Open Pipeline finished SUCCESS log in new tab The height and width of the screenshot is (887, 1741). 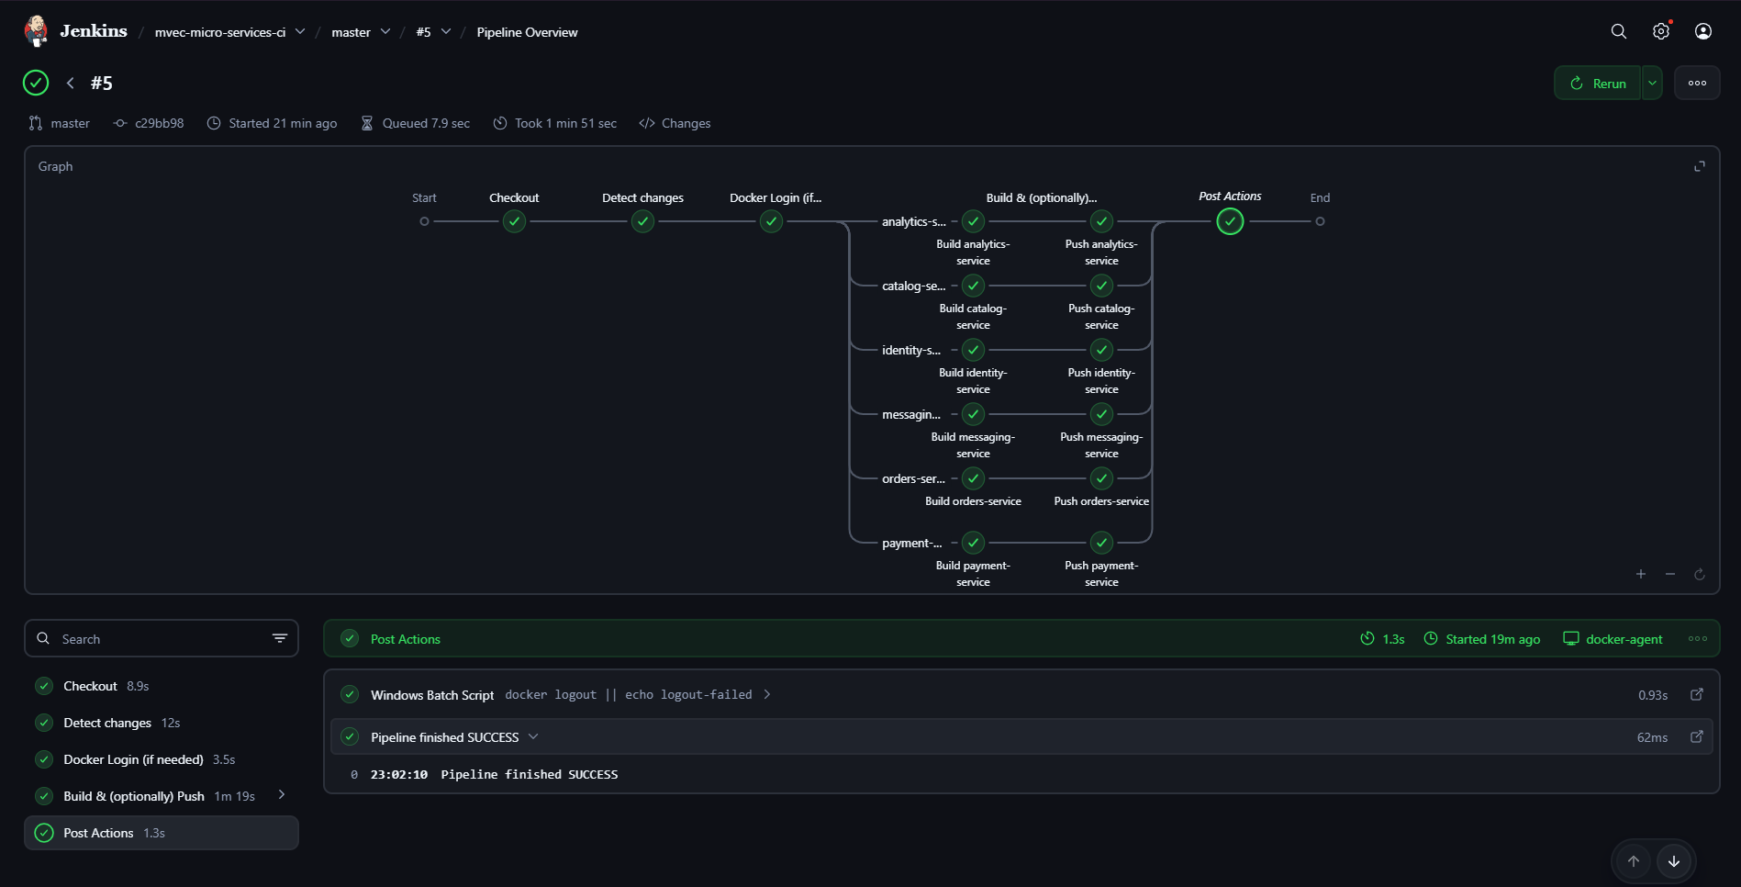click(x=1697, y=736)
